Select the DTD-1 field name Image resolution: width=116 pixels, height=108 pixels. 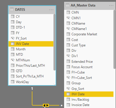click(x=20, y=27)
